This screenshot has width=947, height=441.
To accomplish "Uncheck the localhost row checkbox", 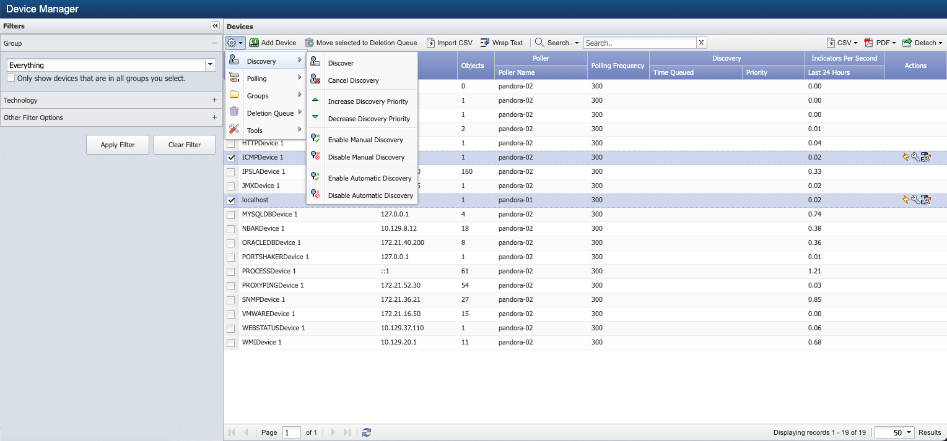I will click(231, 200).
